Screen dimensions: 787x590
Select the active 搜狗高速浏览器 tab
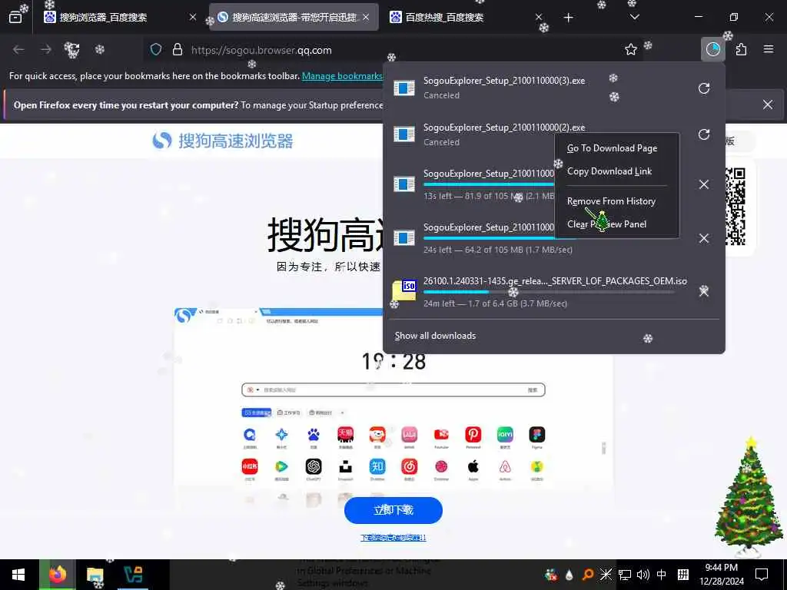[x=294, y=17]
